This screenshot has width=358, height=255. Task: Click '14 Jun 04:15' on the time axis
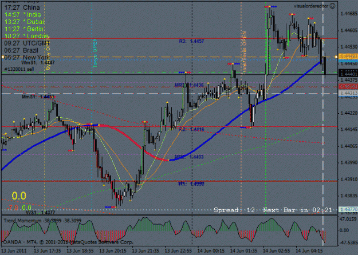(309, 251)
